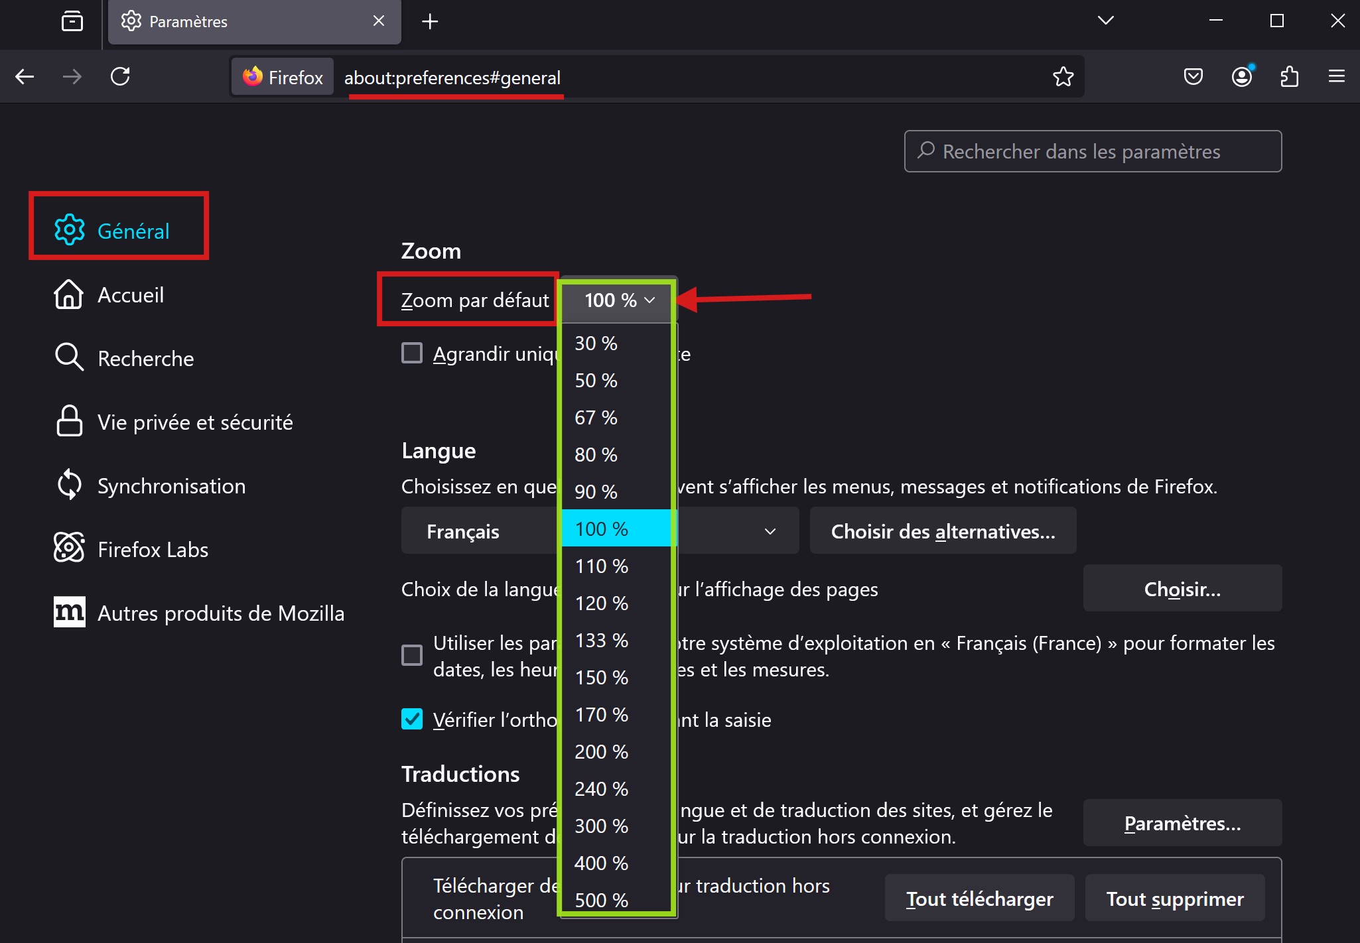This screenshot has width=1360, height=943.
Task: Open the Pocket save icon
Action: tap(1193, 77)
